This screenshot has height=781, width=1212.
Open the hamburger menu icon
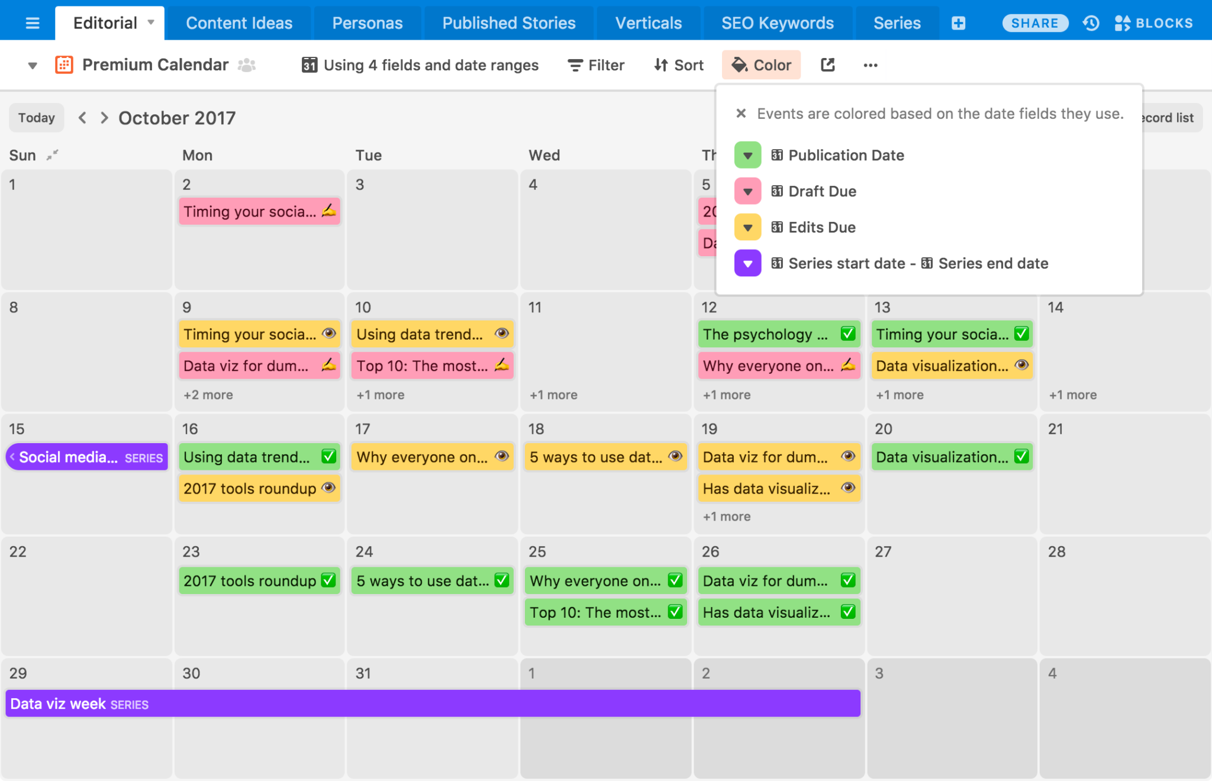pos(33,23)
